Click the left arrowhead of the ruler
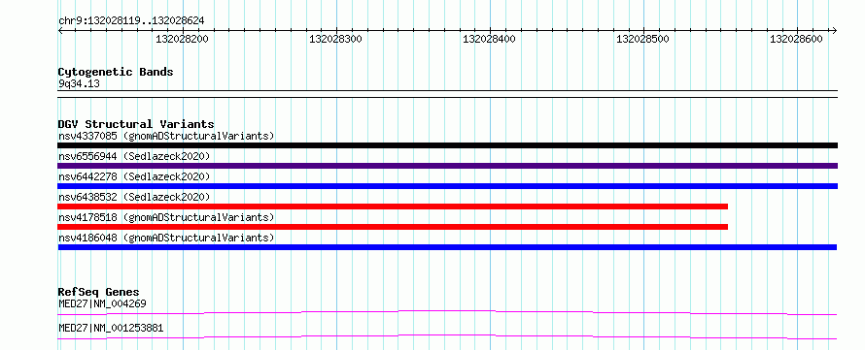 pos(60,30)
